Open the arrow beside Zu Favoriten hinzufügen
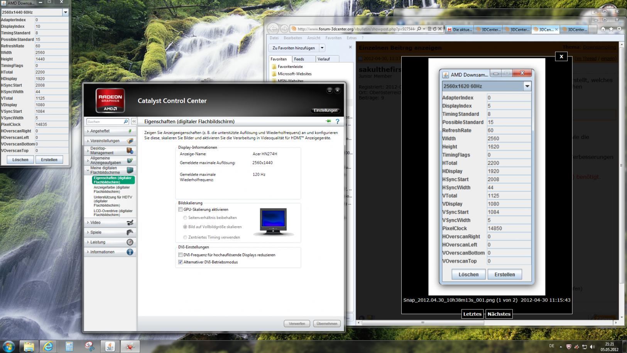The height and width of the screenshot is (353, 627). [x=322, y=48]
